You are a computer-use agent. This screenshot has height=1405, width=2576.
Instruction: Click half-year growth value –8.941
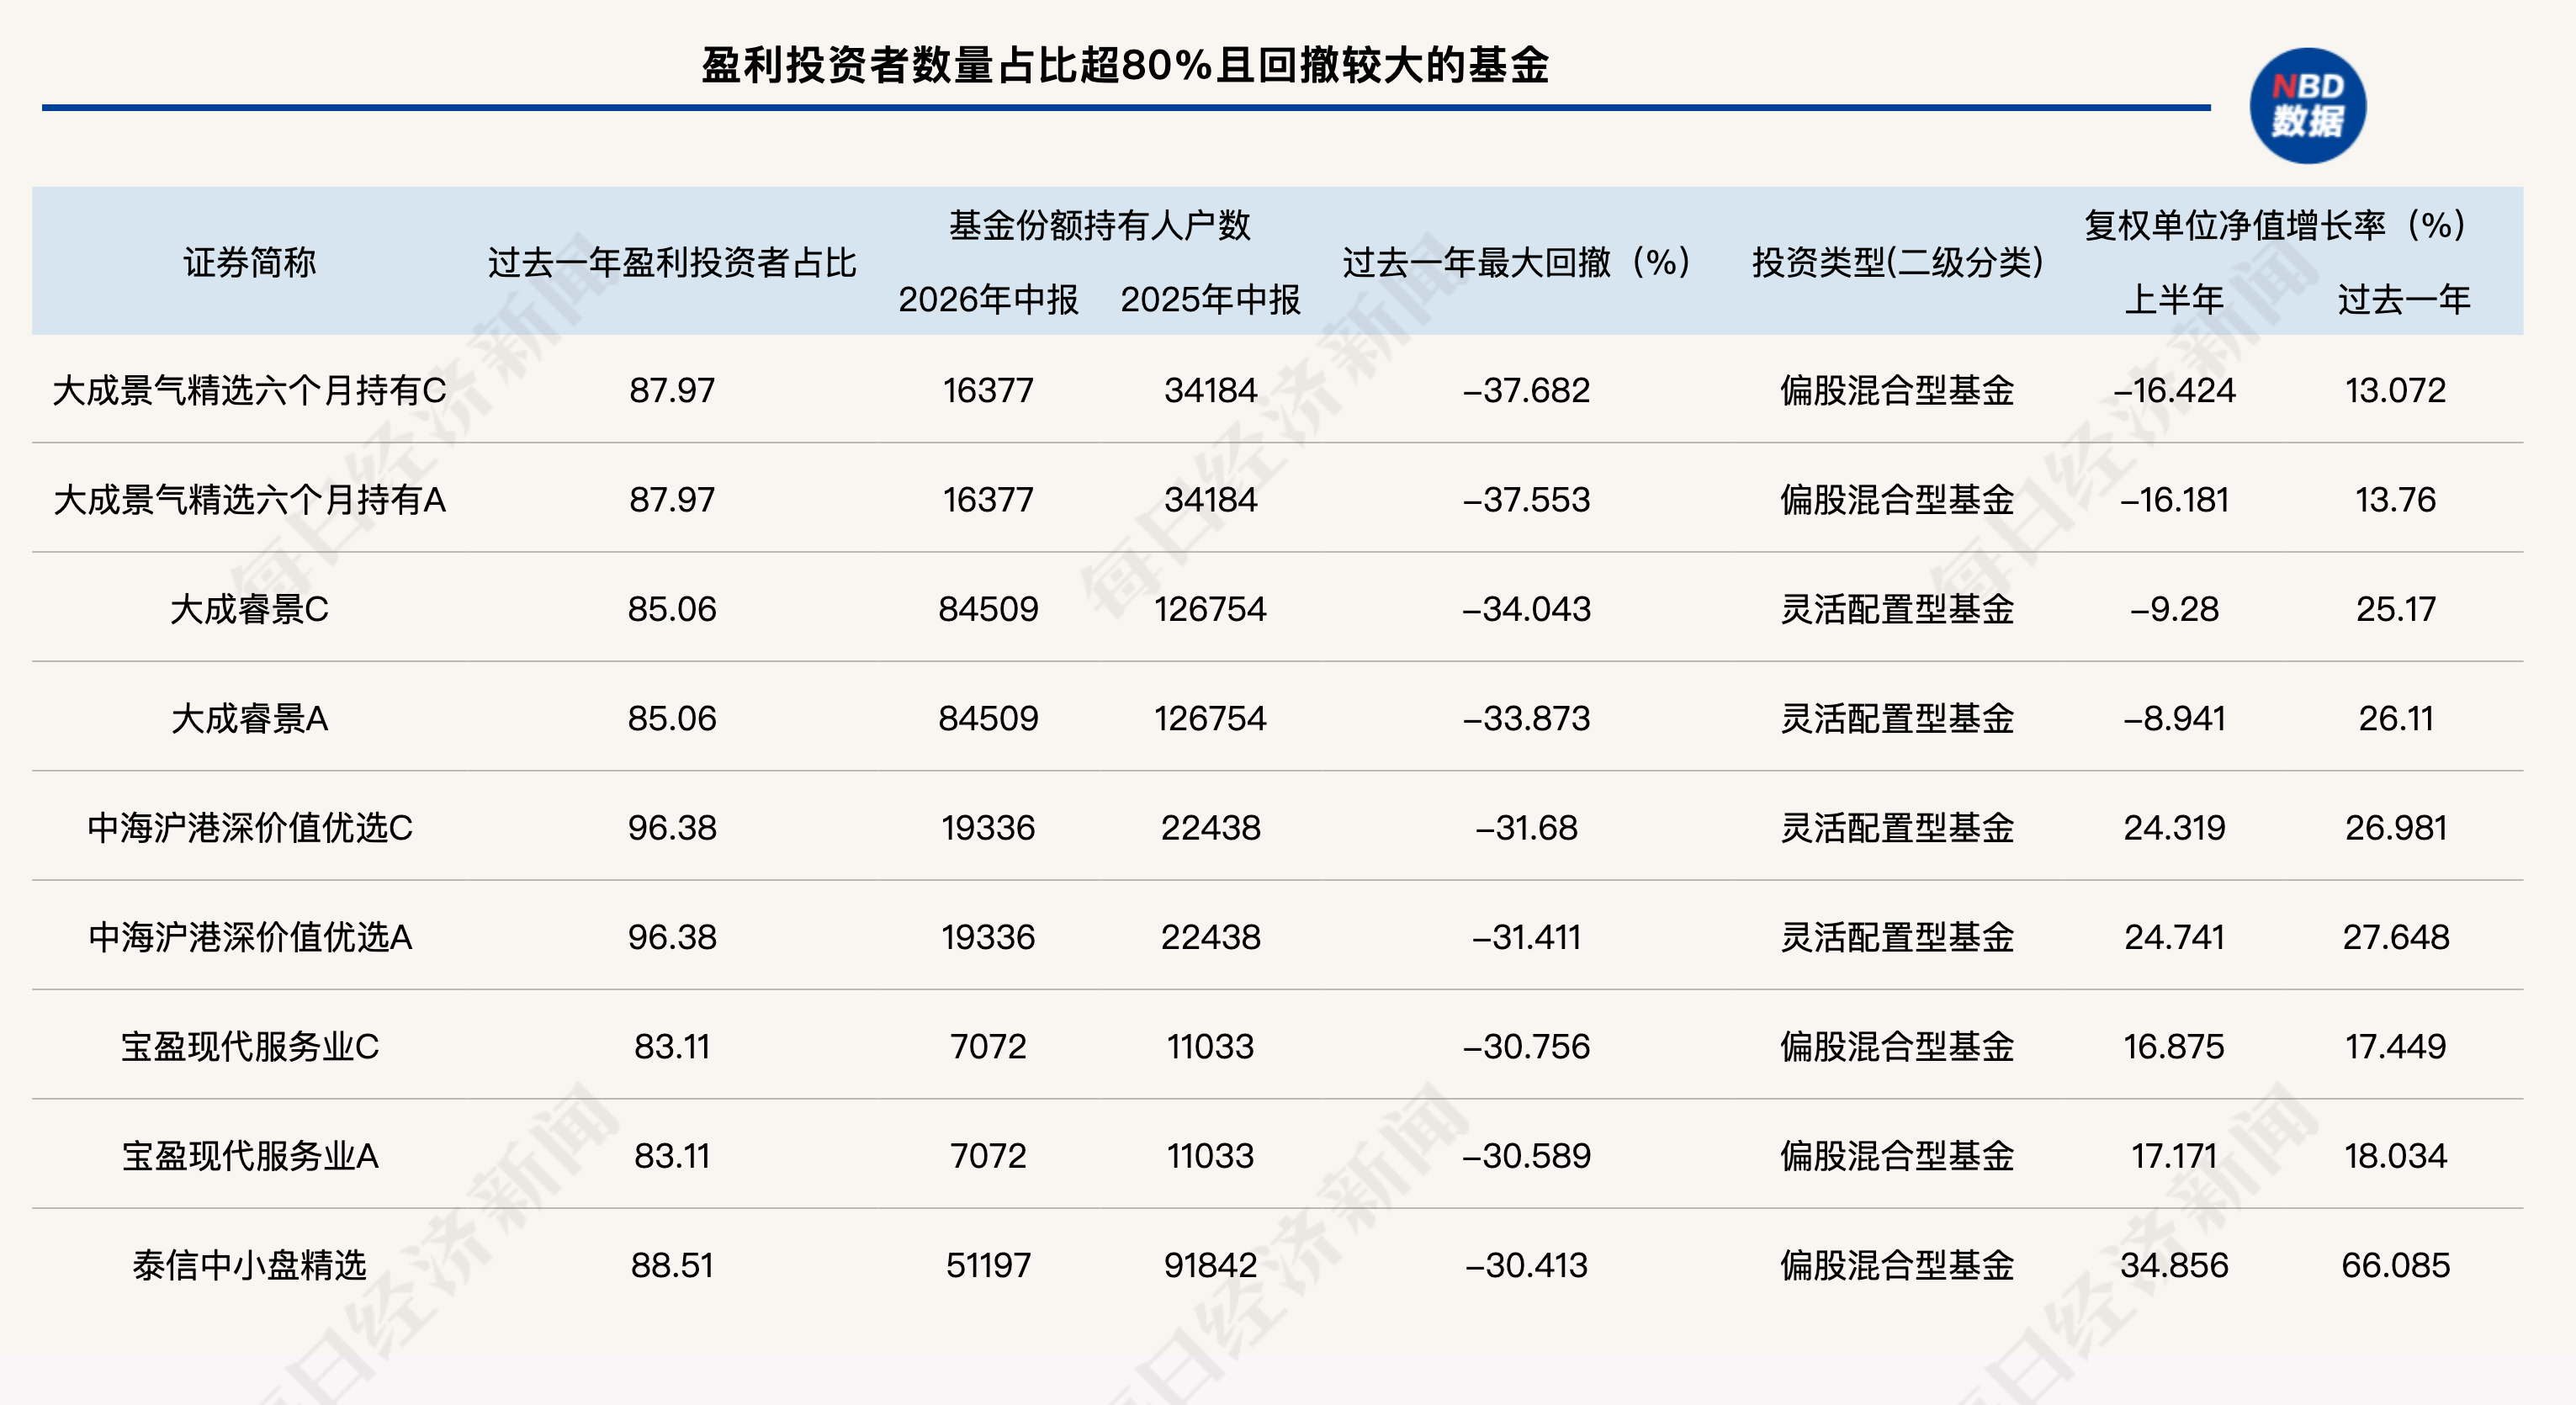click(x=2174, y=718)
